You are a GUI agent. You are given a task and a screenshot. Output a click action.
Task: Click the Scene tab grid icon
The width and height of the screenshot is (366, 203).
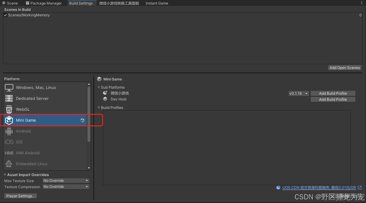pyautogui.click(x=4, y=3)
